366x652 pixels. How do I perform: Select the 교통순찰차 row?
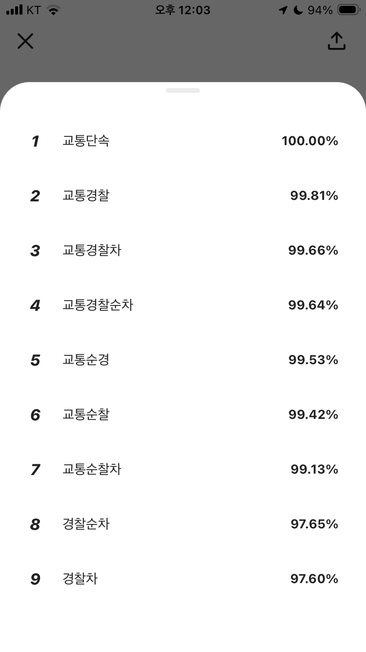[183, 470]
